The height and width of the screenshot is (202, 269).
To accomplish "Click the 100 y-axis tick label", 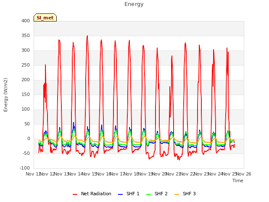I will pyautogui.click(x=26, y=109).
